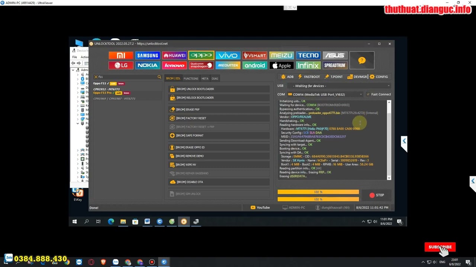
Task: Open Microsoft Edge on remote taskbar
Action: 111,222
